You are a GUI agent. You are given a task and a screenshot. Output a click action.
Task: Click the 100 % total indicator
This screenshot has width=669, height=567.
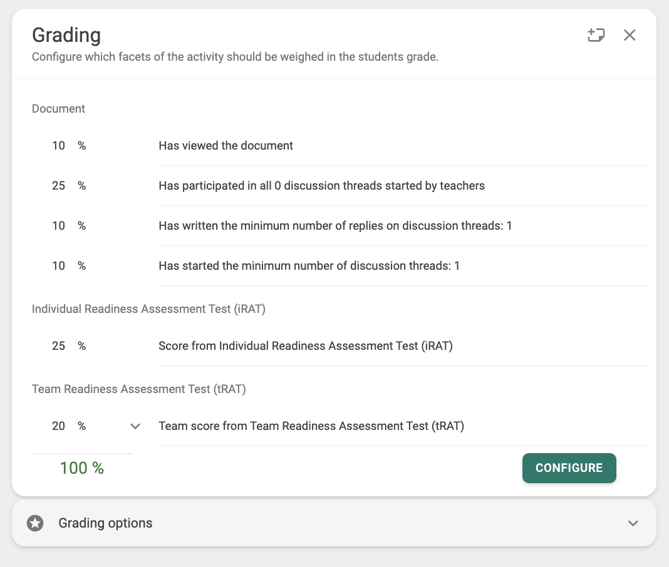81,467
